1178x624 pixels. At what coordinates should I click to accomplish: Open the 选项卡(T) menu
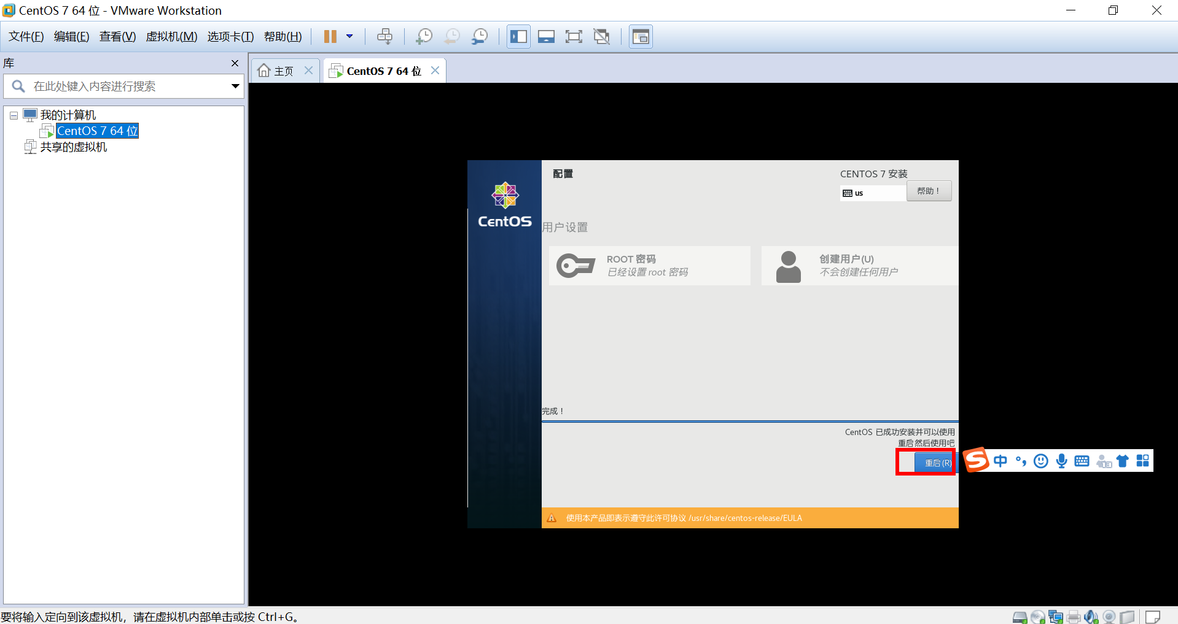230,37
